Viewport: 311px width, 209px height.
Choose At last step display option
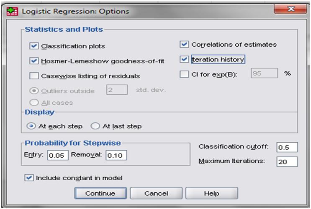(x=95, y=126)
